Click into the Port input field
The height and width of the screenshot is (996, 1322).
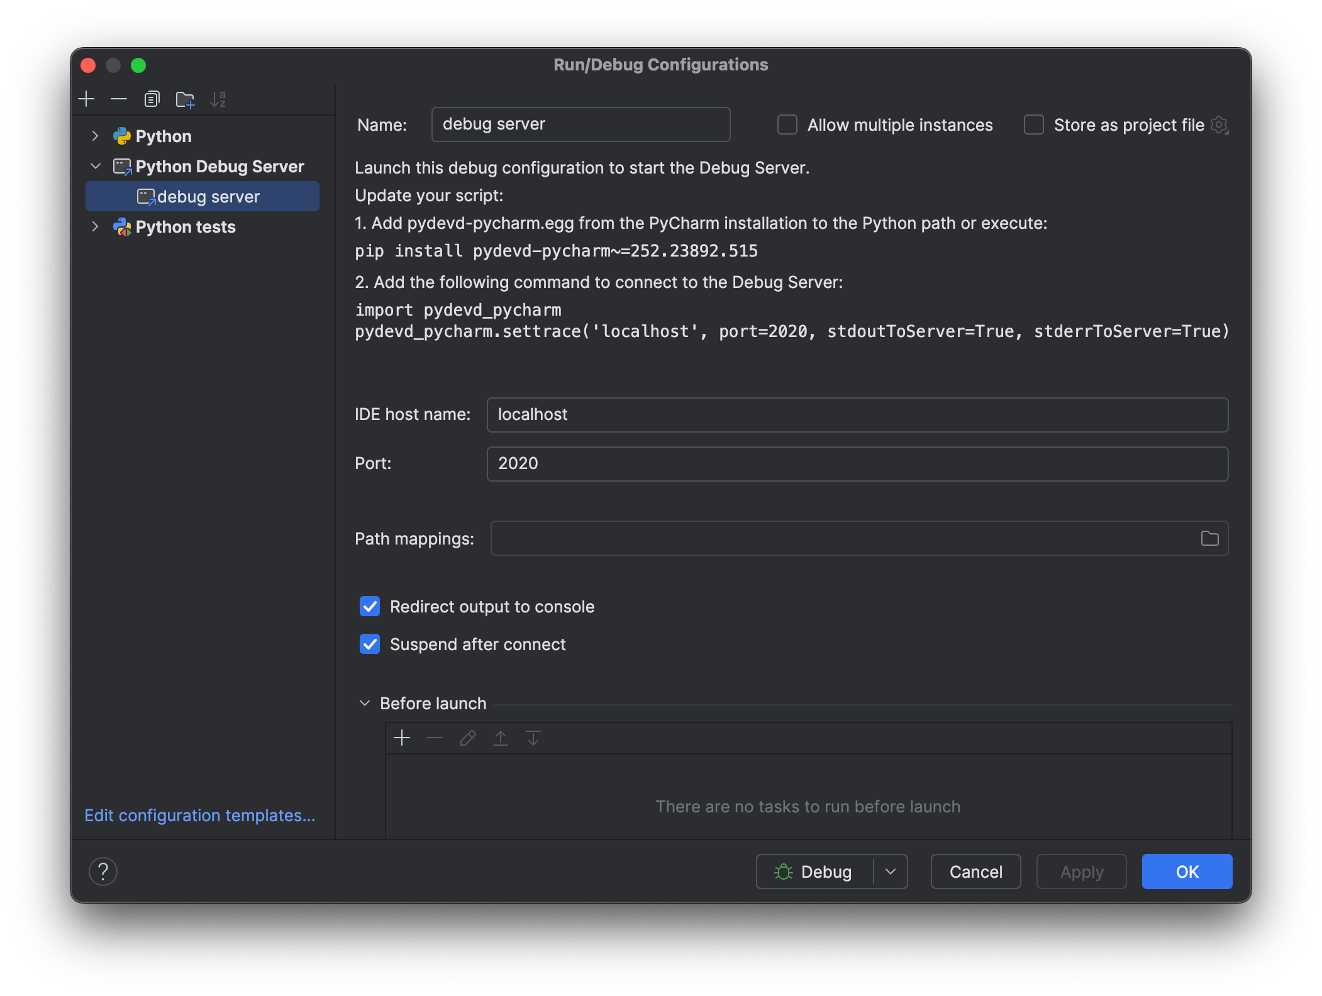click(x=857, y=464)
